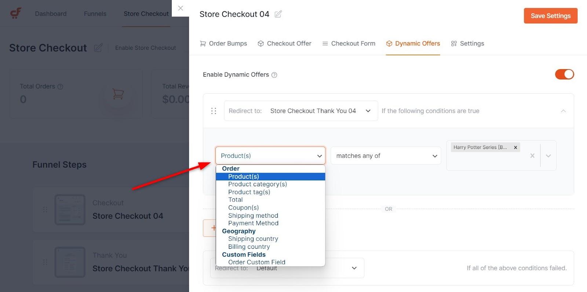
Task: Switch to the Checkout Offer tab
Action: (x=284, y=44)
